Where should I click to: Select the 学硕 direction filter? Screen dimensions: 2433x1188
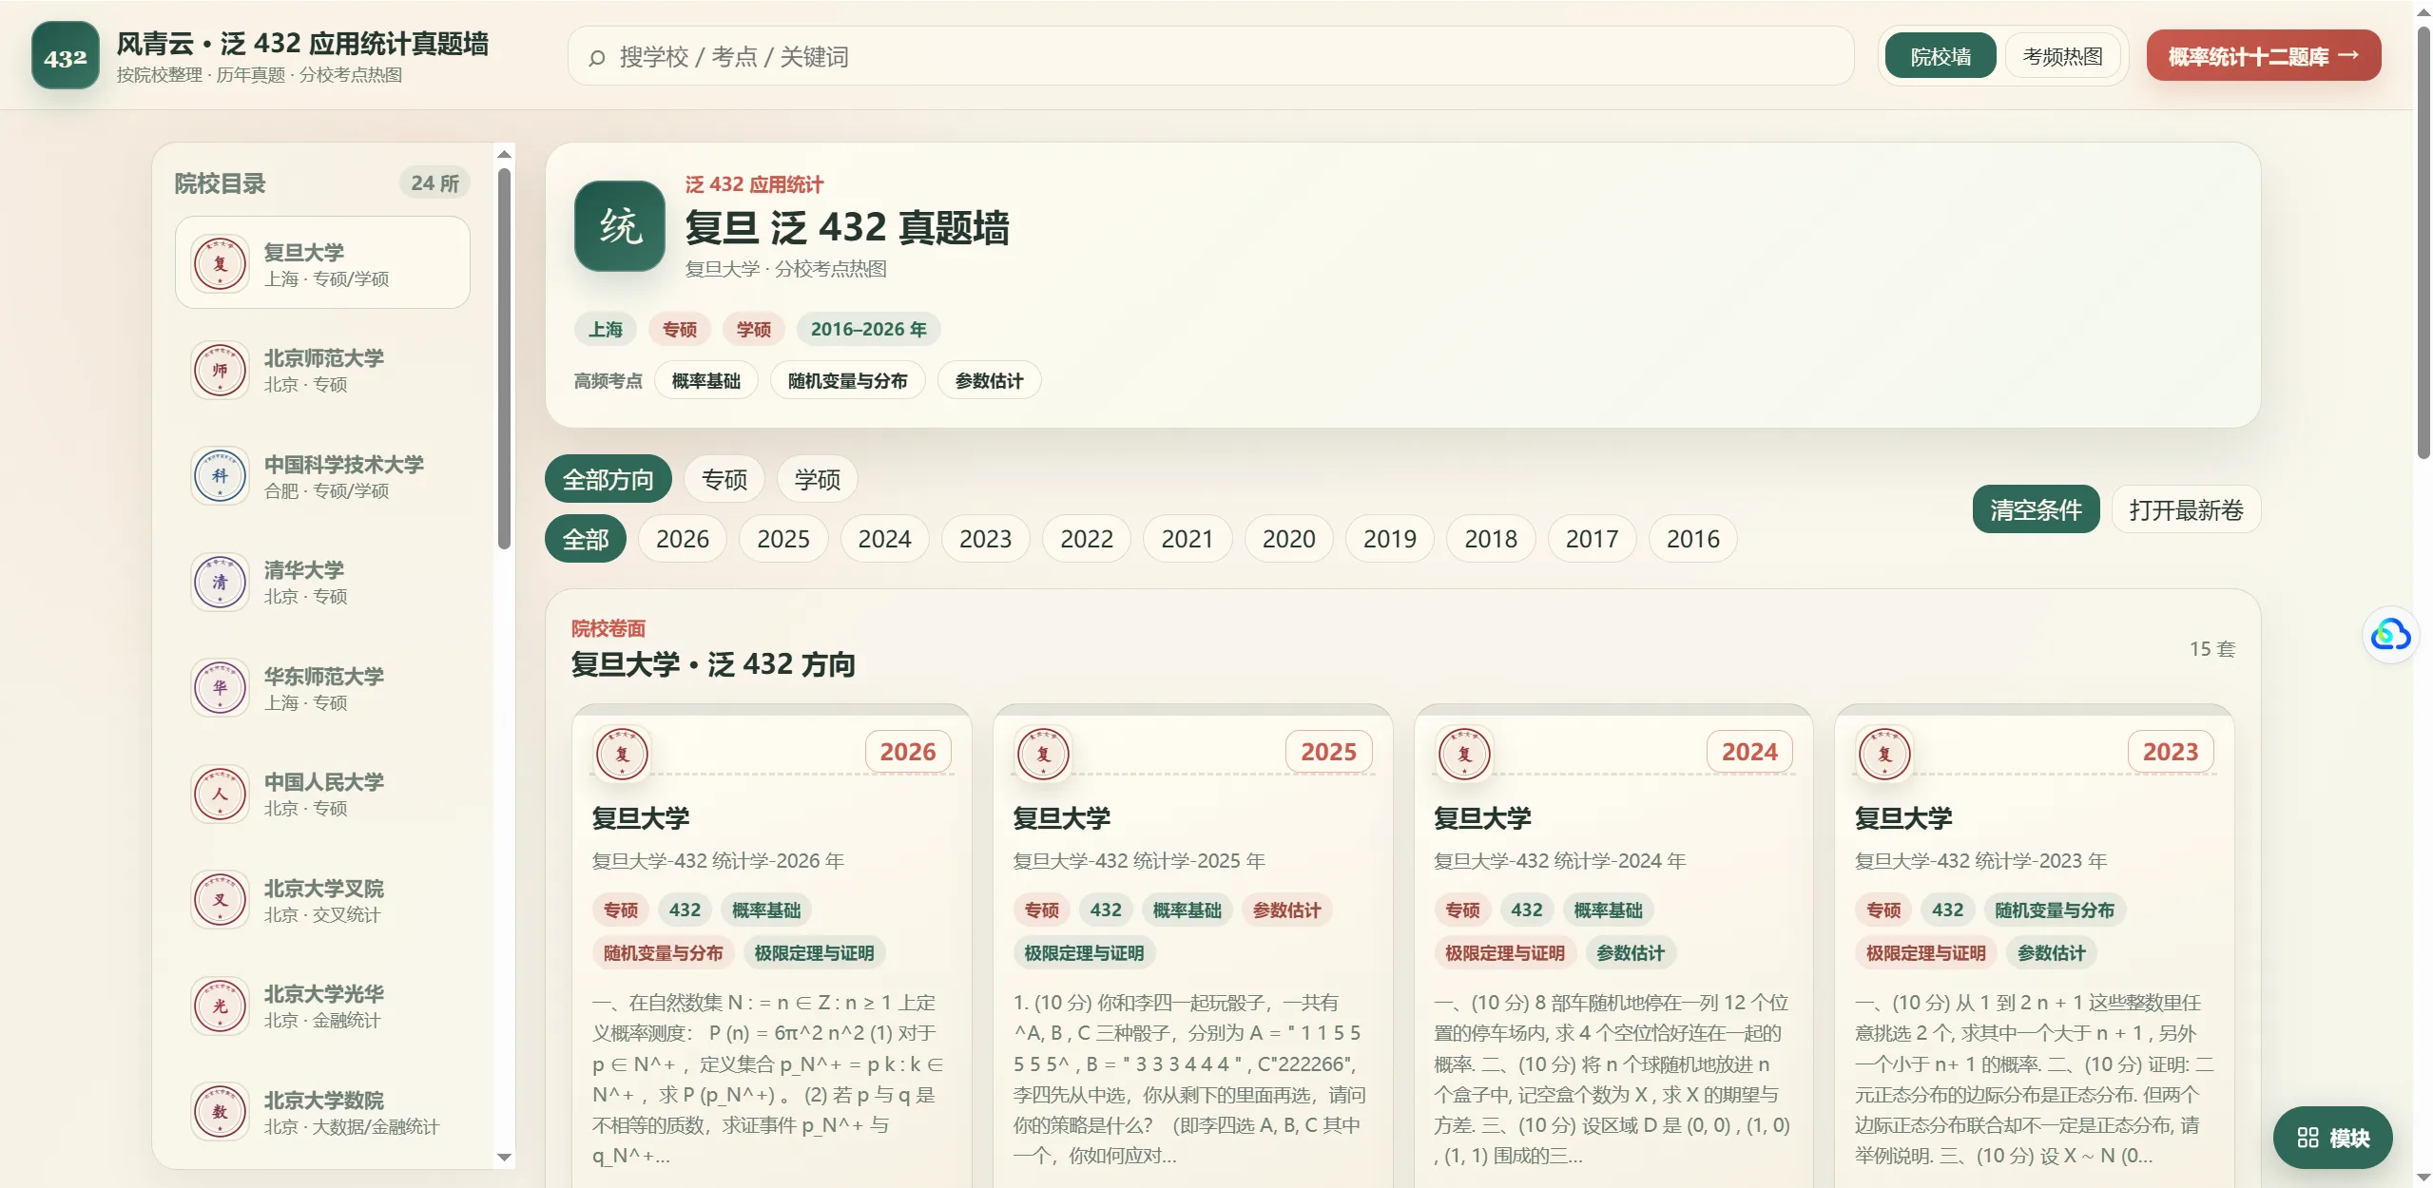coord(818,480)
